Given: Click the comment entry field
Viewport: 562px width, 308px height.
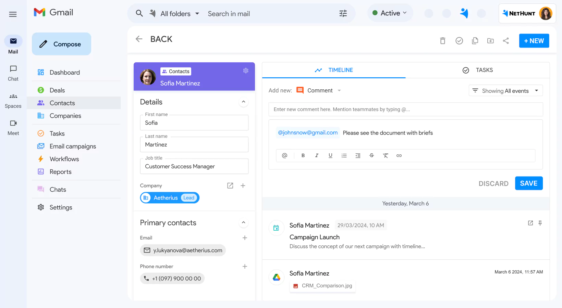Looking at the screenshot, I should (406, 109).
